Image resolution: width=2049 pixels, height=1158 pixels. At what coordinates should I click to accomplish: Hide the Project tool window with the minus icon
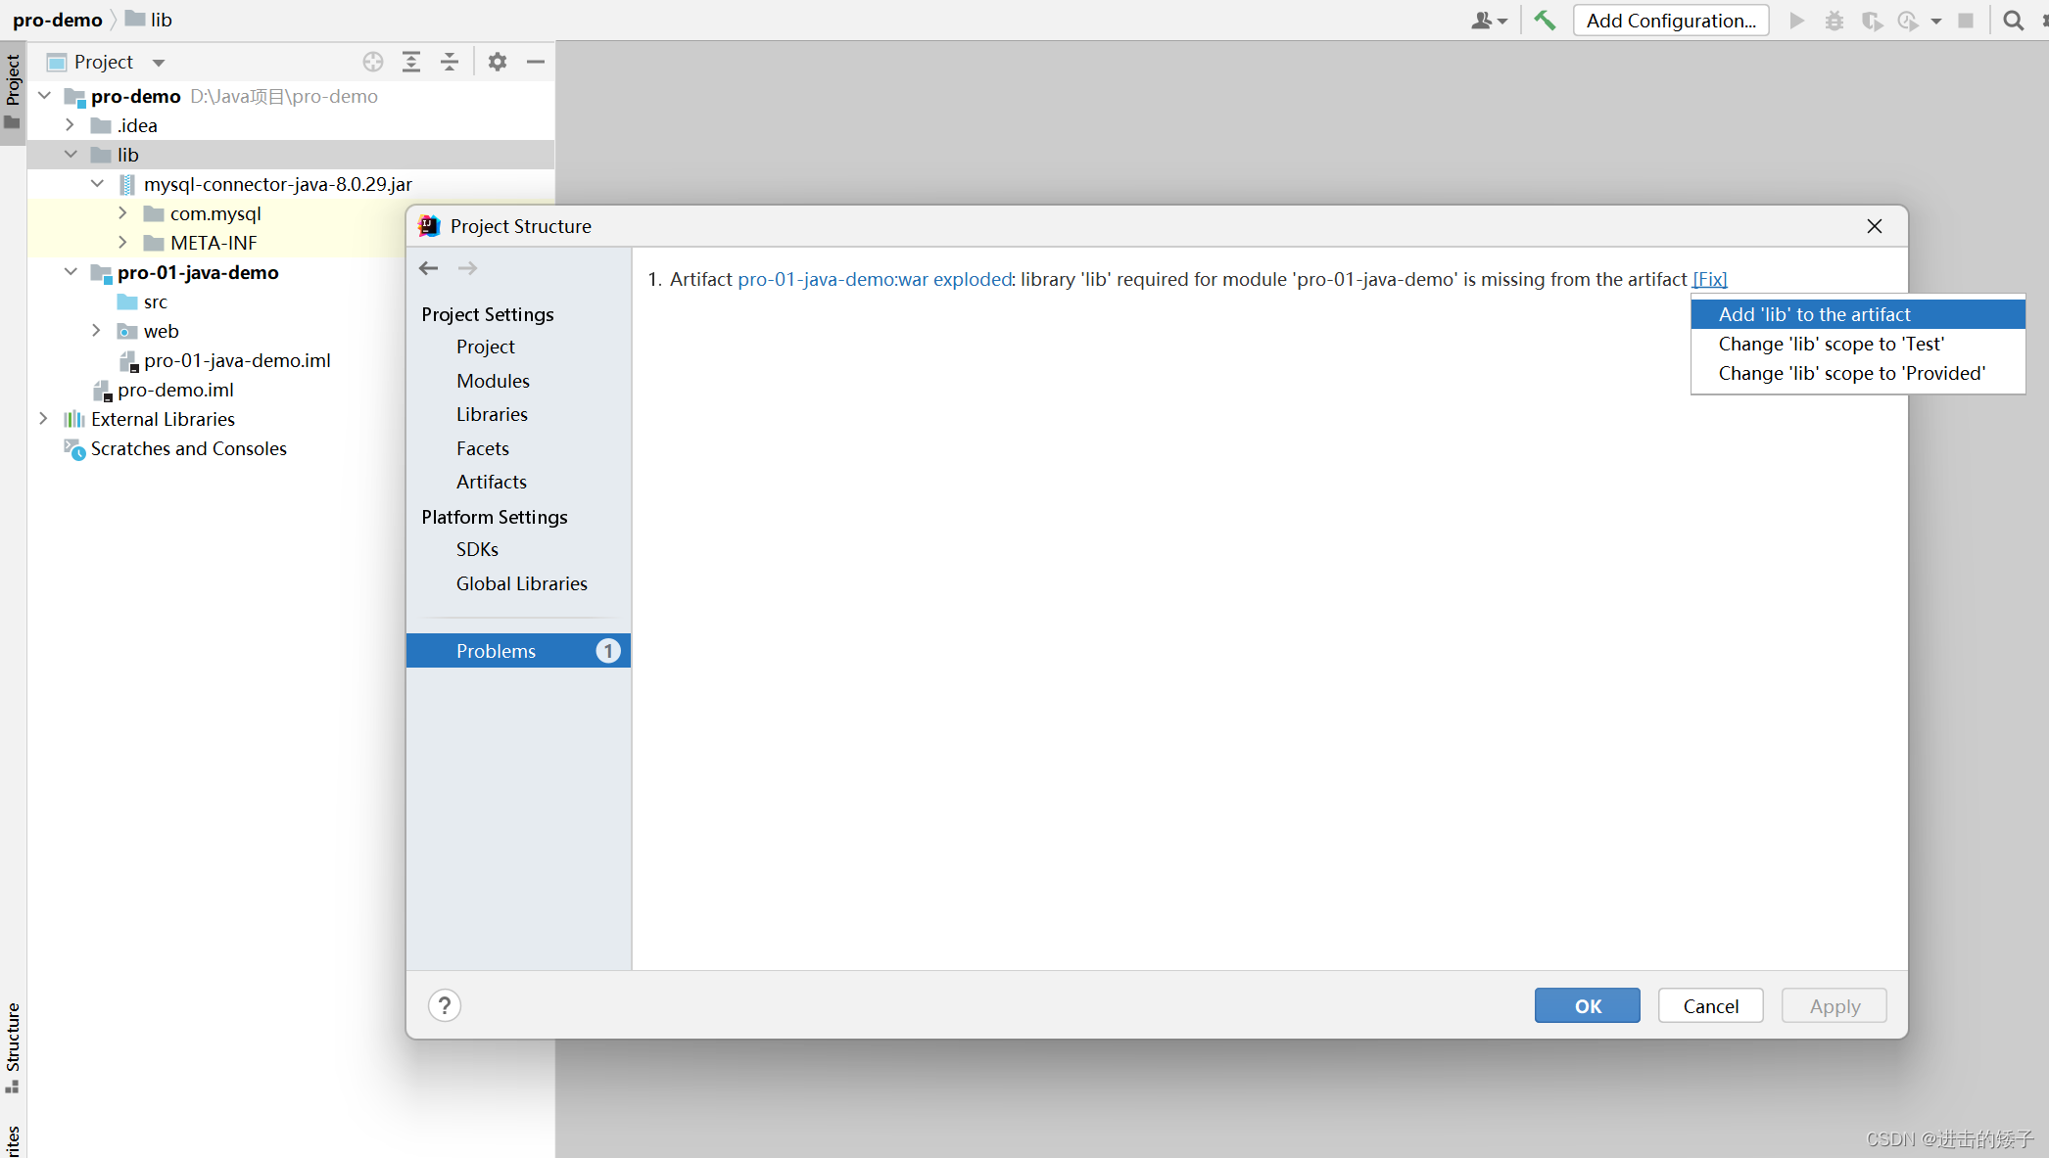(x=535, y=62)
